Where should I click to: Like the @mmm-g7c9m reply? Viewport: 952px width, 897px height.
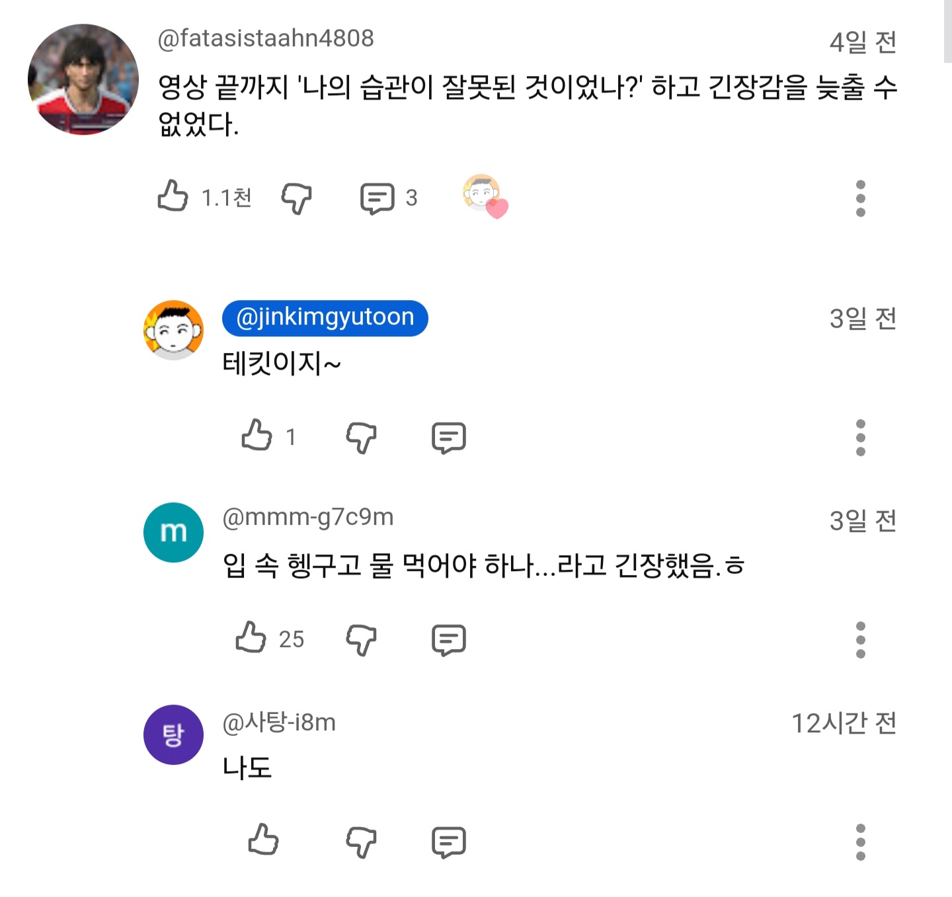[x=251, y=638]
